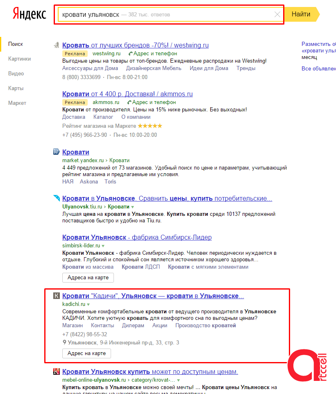Image resolution: width=336 pixels, height=394 pixels.
Task: Open the Кровати в Ульяновске tiu.ru result
Action: point(167,198)
